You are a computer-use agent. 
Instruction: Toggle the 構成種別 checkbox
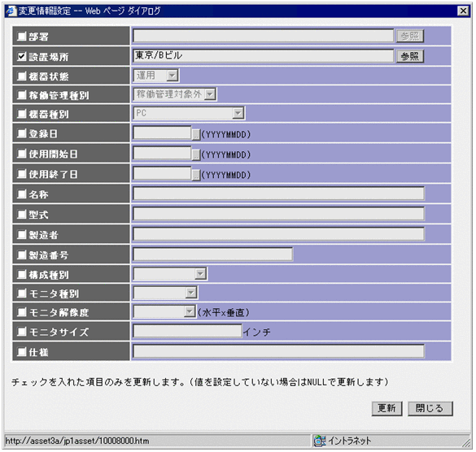click(21, 275)
